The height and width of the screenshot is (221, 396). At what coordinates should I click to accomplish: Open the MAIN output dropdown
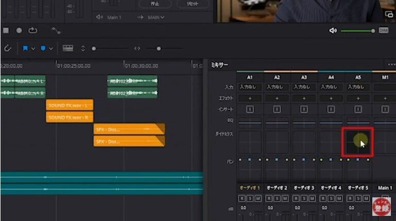156,17
